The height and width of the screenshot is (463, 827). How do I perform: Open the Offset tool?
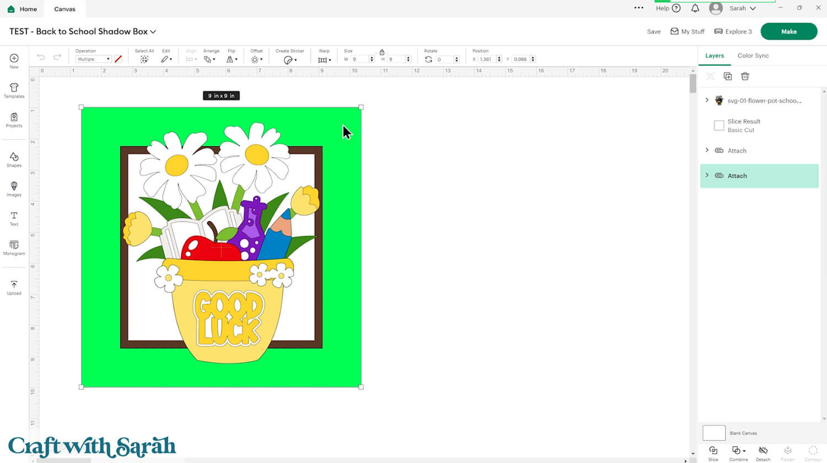coord(256,59)
